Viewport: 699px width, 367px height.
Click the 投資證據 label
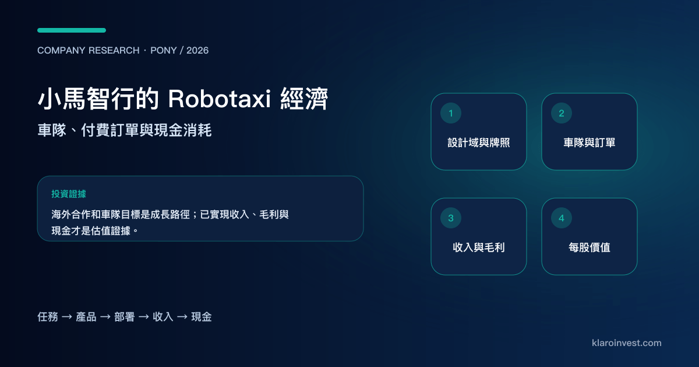click(x=69, y=194)
